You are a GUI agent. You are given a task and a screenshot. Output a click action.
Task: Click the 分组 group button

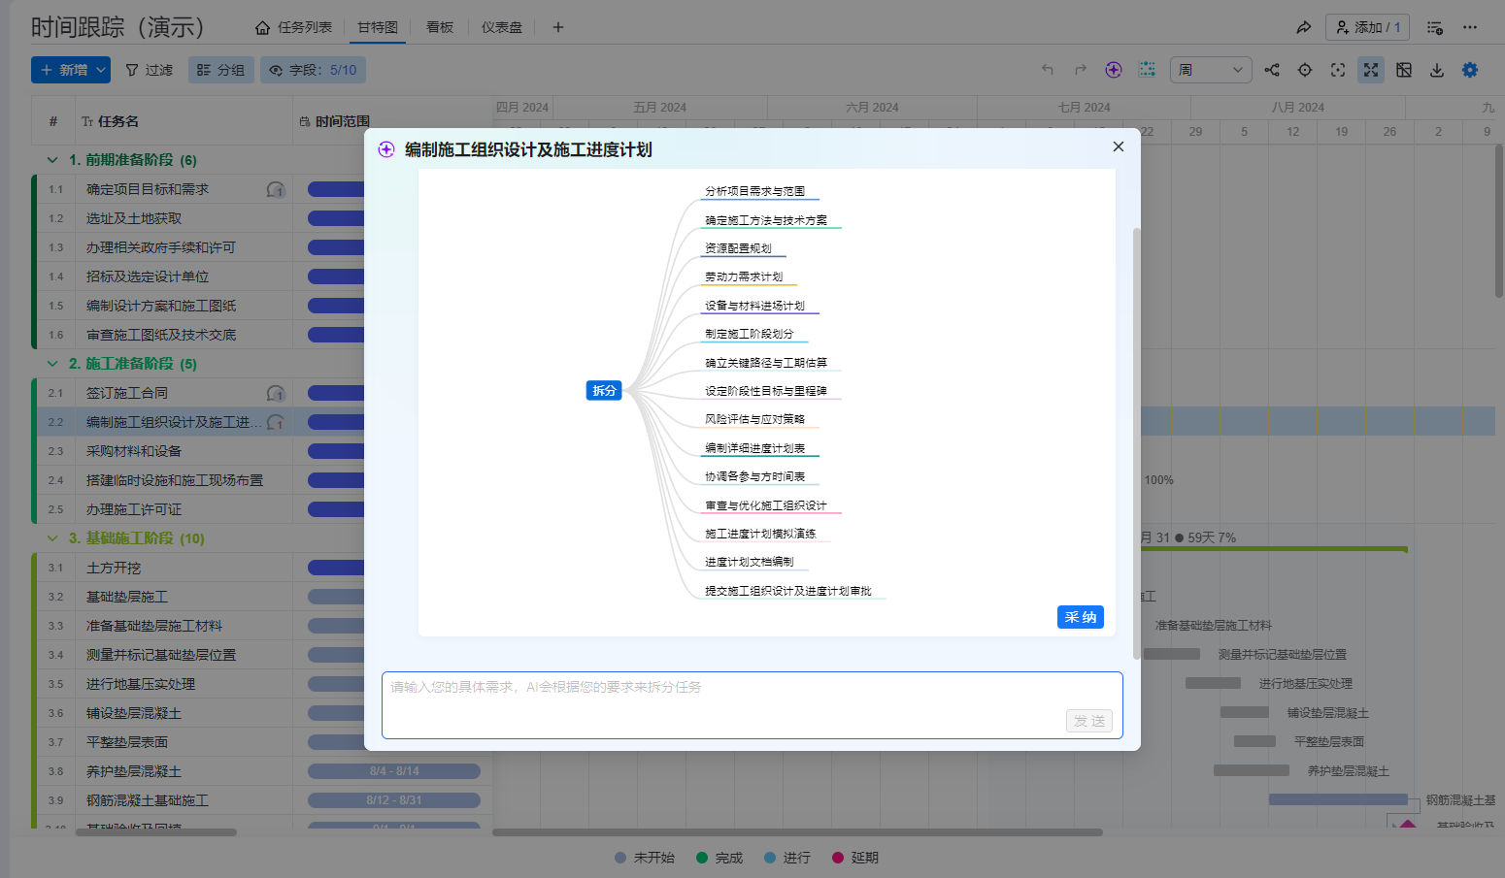(221, 70)
